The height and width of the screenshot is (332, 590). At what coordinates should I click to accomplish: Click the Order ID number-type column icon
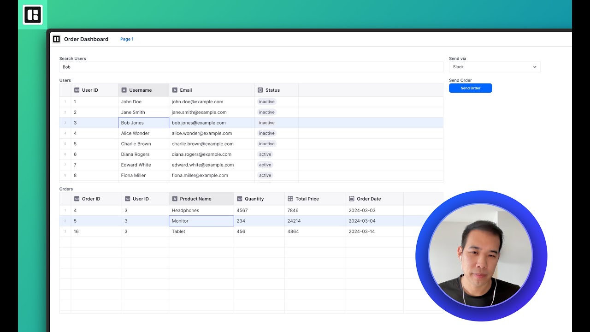tap(77, 199)
